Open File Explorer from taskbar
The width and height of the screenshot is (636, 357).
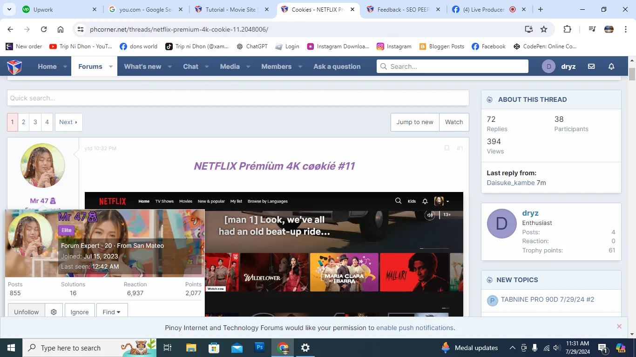pos(191,348)
